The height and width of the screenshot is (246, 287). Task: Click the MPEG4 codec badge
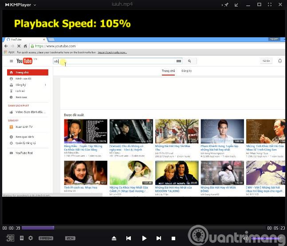point(46,238)
